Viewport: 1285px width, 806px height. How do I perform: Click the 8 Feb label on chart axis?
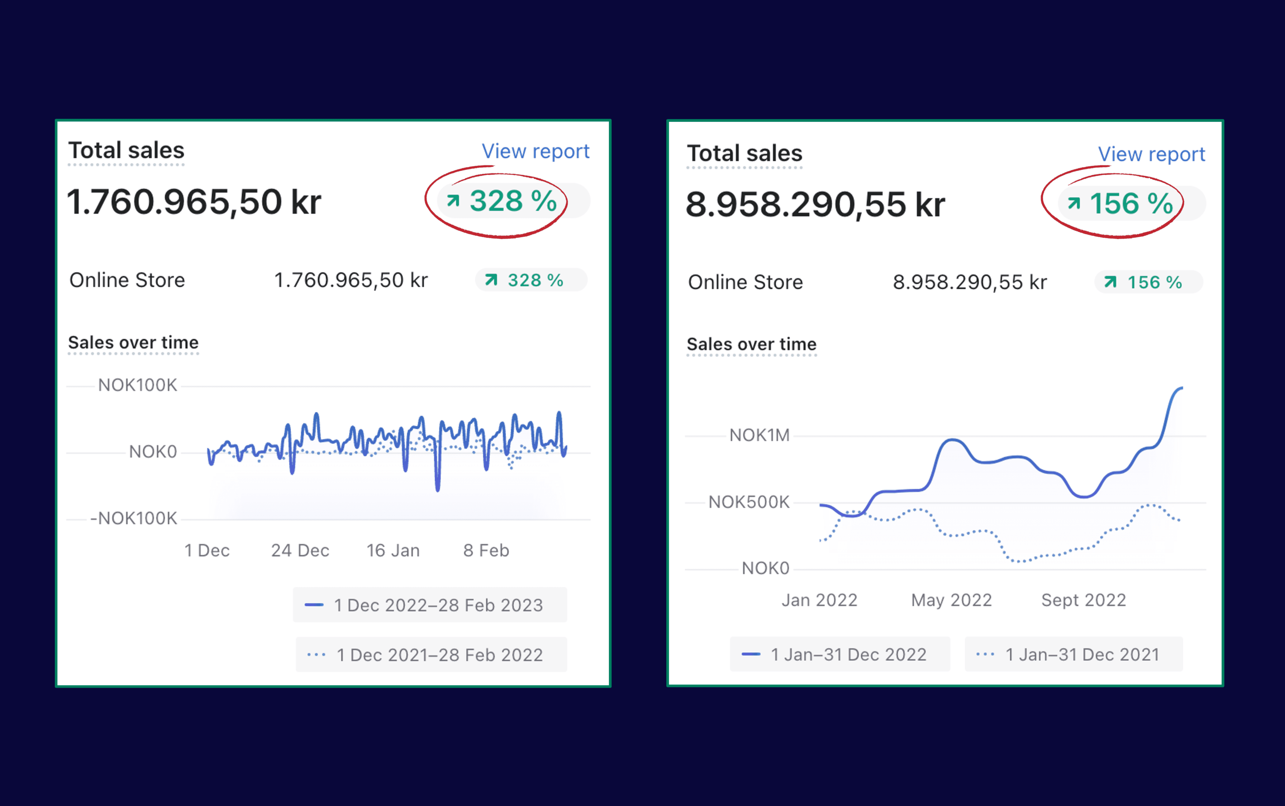(x=486, y=550)
